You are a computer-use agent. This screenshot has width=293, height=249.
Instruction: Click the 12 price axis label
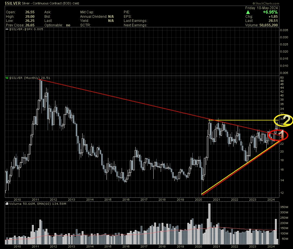coord(282,193)
